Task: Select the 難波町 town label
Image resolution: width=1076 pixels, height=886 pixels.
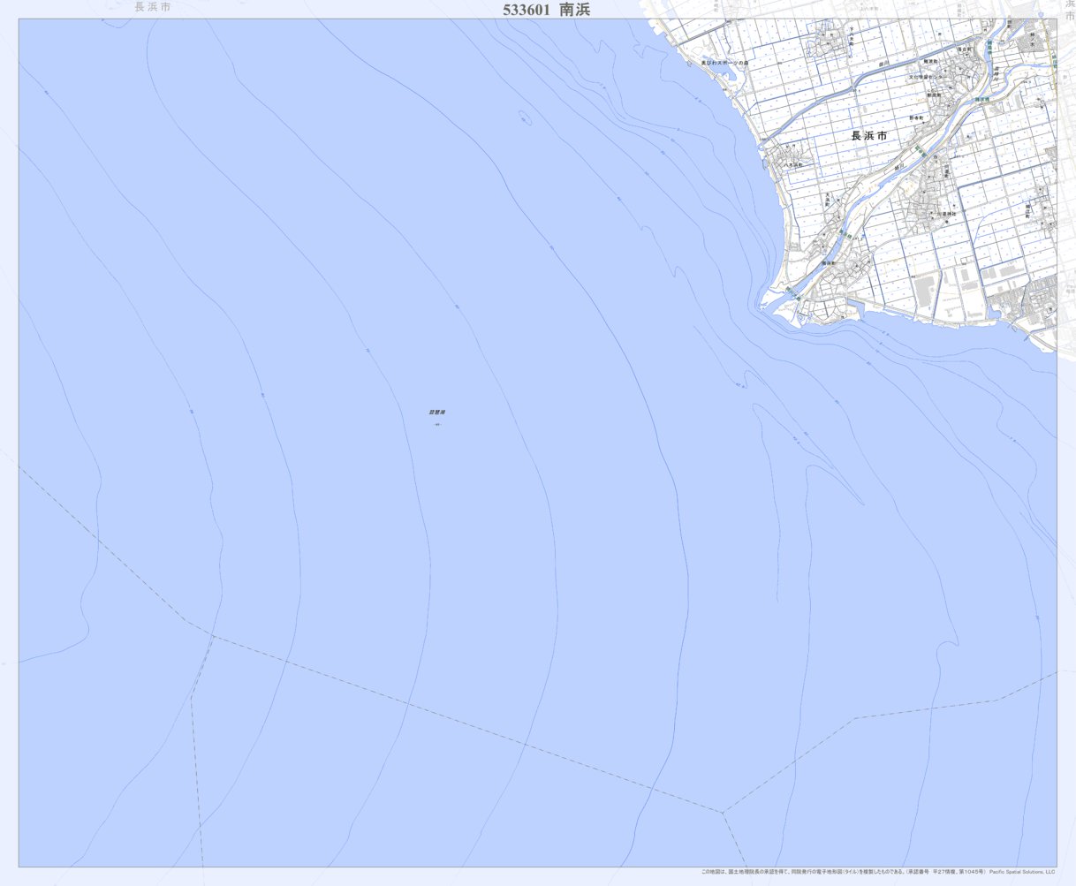Action: (930, 61)
